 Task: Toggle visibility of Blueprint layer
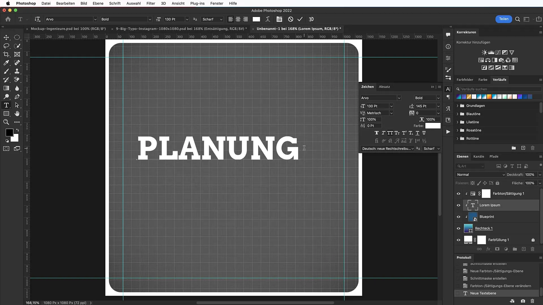(458, 217)
